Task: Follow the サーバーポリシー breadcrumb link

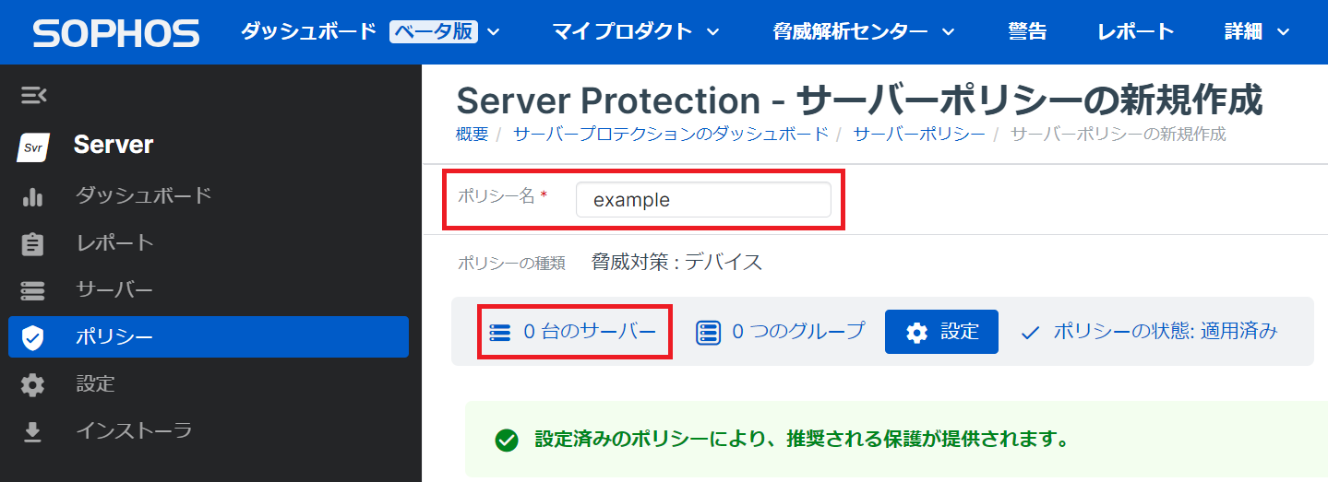Action: [x=919, y=134]
